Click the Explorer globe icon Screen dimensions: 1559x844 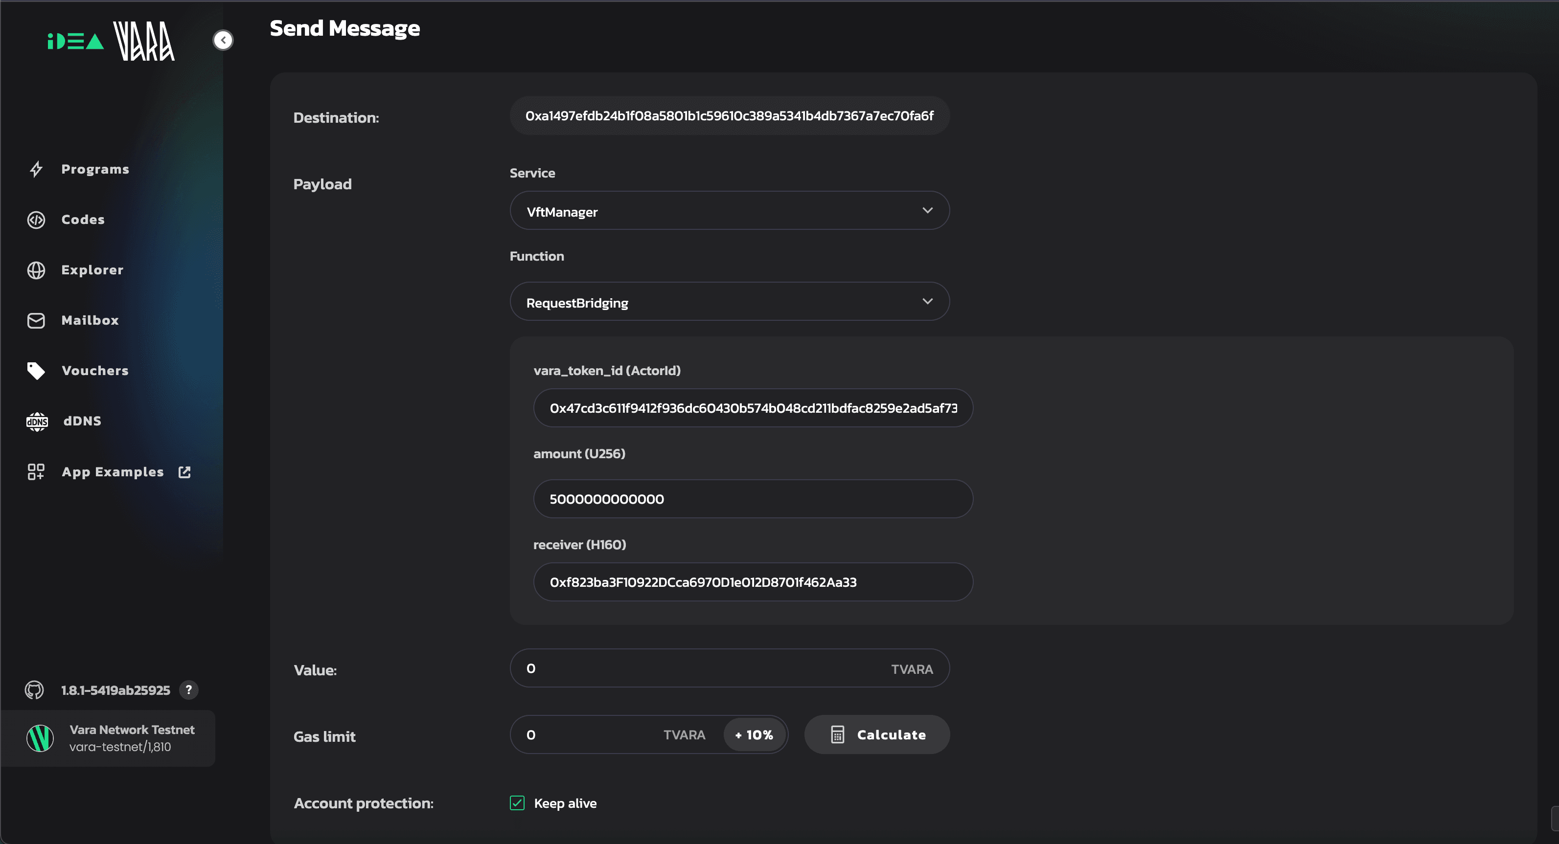point(36,270)
